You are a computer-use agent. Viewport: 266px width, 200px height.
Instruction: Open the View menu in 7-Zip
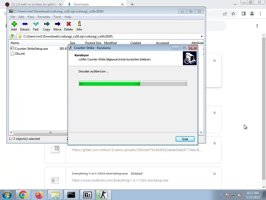pyautogui.click(x=31, y=17)
